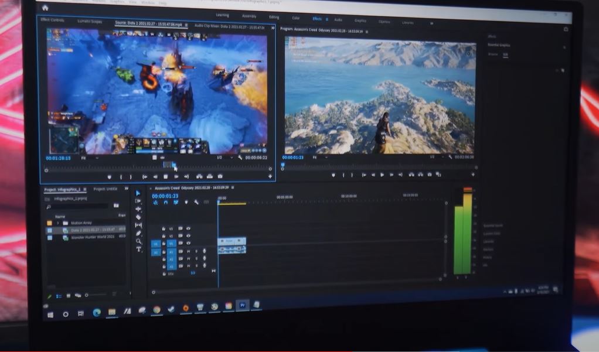Select the Ripple Edit tool

138,209
